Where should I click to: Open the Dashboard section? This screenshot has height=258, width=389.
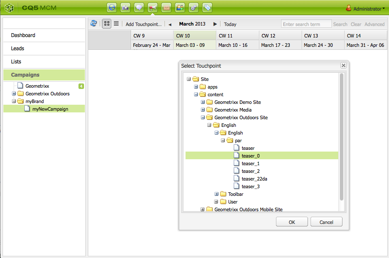tap(44, 35)
